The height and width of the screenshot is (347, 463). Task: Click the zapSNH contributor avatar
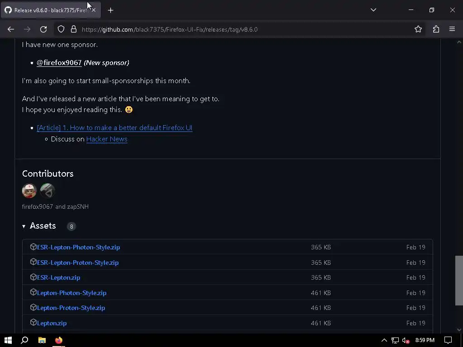[x=47, y=191]
